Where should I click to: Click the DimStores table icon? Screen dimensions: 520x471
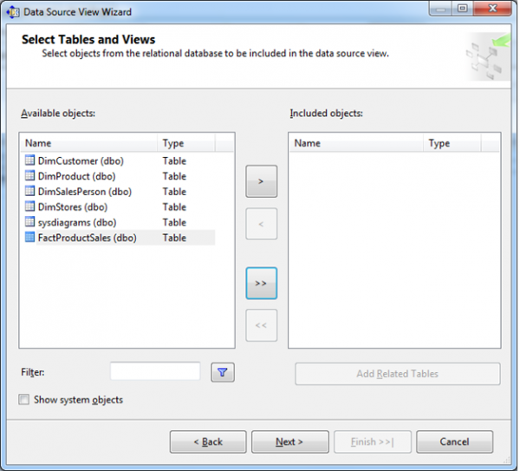(29, 207)
